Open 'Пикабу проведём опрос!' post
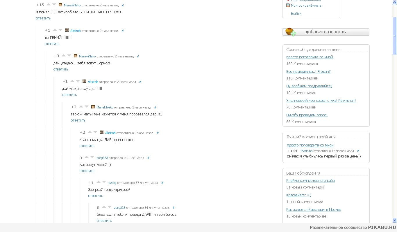Image resolution: width=397 pixels, height=232 pixels. click(x=307, y=115)
